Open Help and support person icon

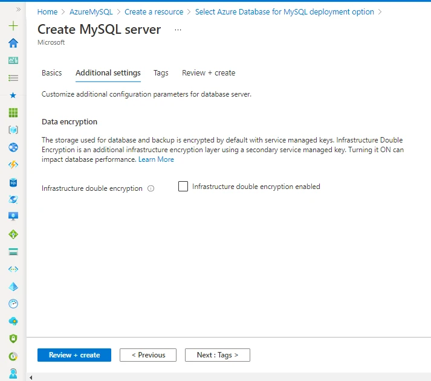(13, 374)
